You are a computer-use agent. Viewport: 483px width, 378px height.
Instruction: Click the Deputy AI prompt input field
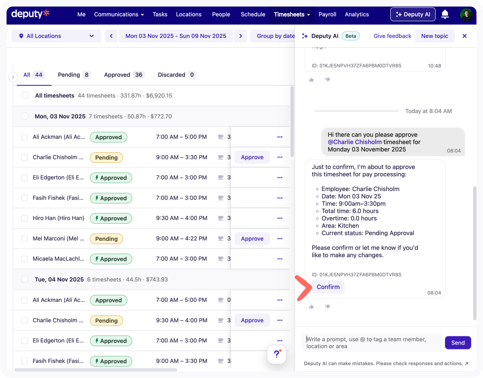(371, 342)
